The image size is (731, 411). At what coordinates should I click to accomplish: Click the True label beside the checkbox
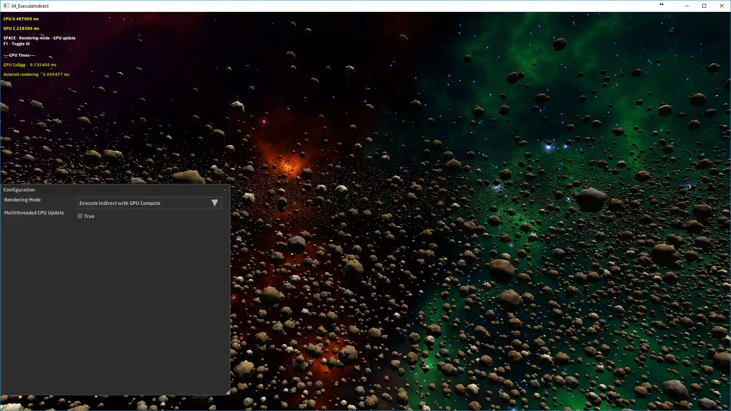pyautogui.click(x=89, y=216)
